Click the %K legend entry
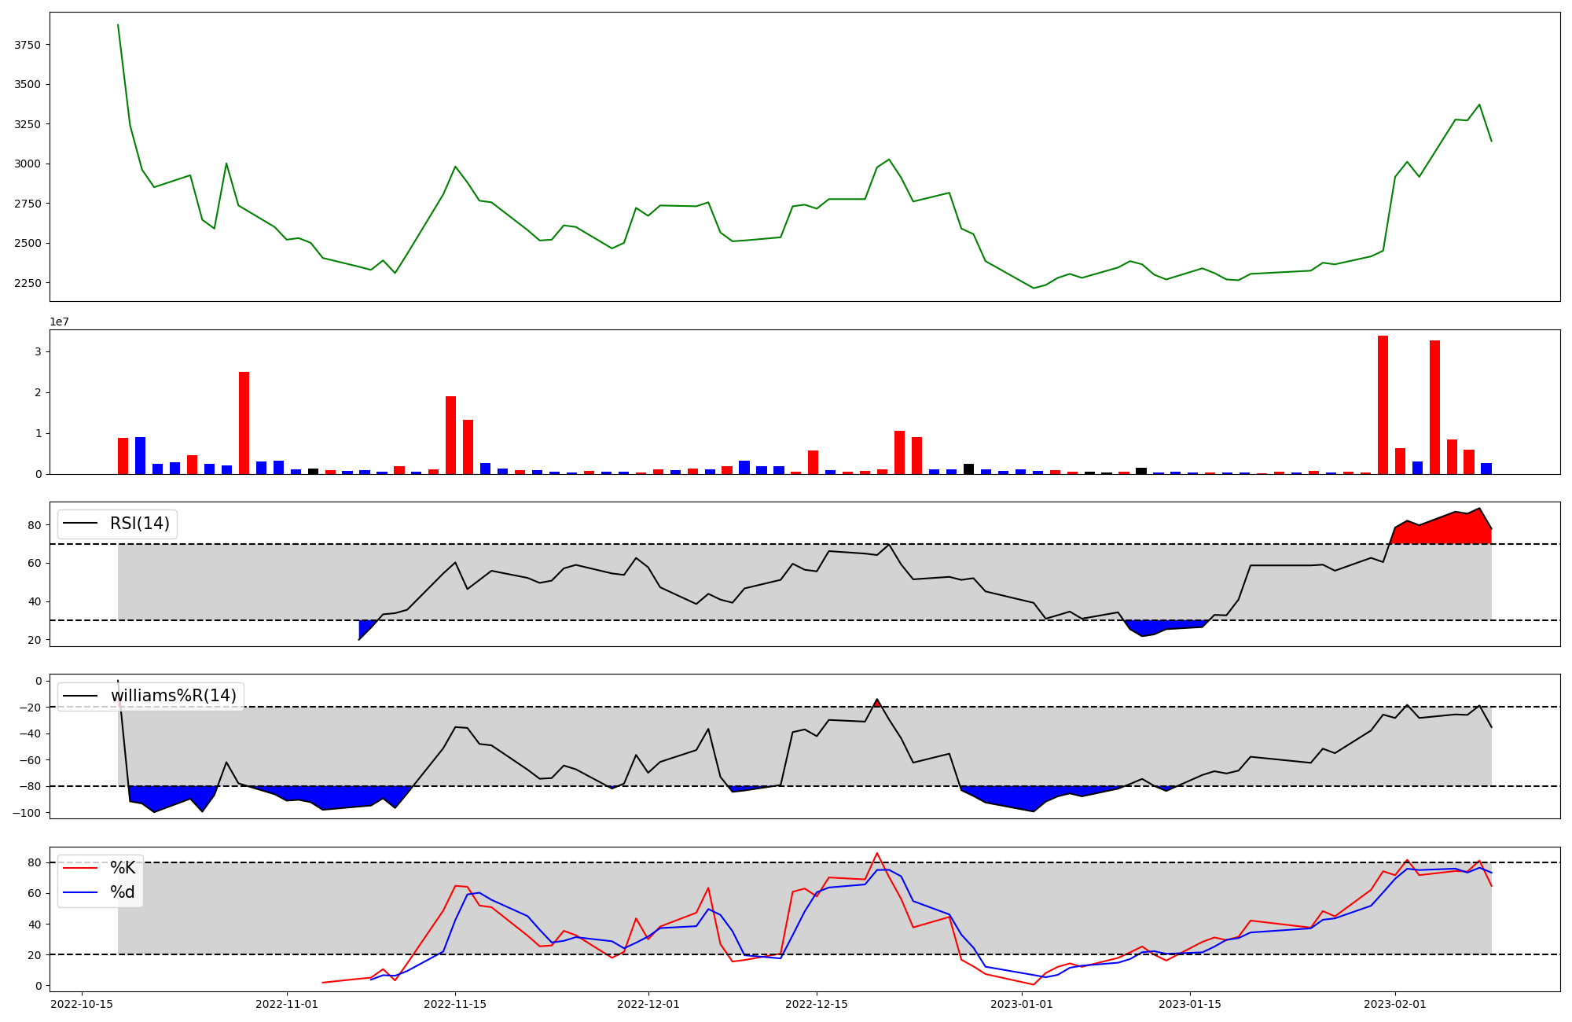The image size is (1572, 1022). coord(123,868)
